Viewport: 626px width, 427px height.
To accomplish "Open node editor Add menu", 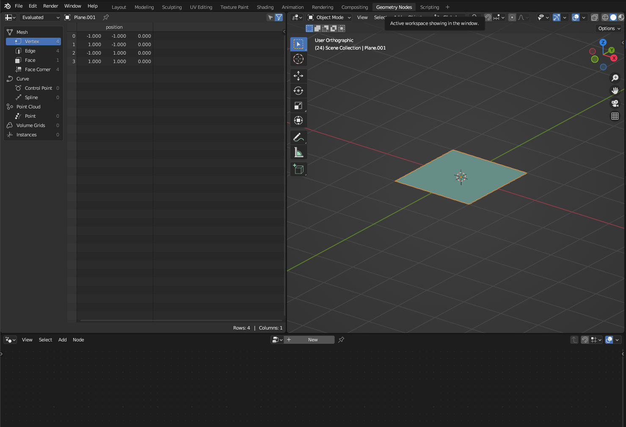I will pos(62,340).
